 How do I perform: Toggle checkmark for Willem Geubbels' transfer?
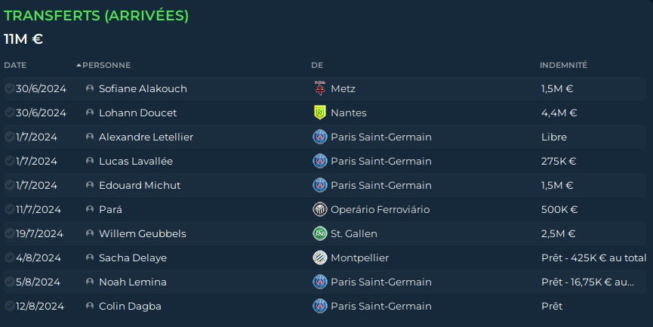10,233
